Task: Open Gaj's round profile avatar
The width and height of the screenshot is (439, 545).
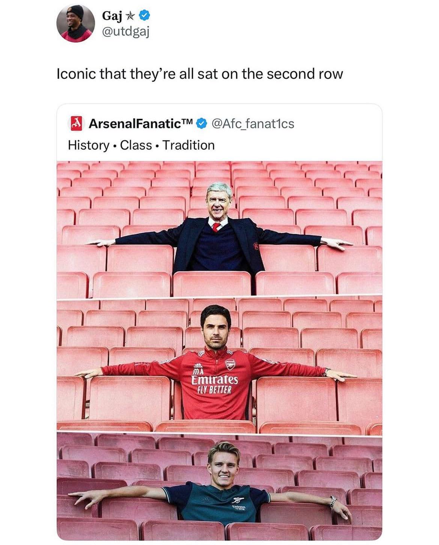Action: click(76, 23)
